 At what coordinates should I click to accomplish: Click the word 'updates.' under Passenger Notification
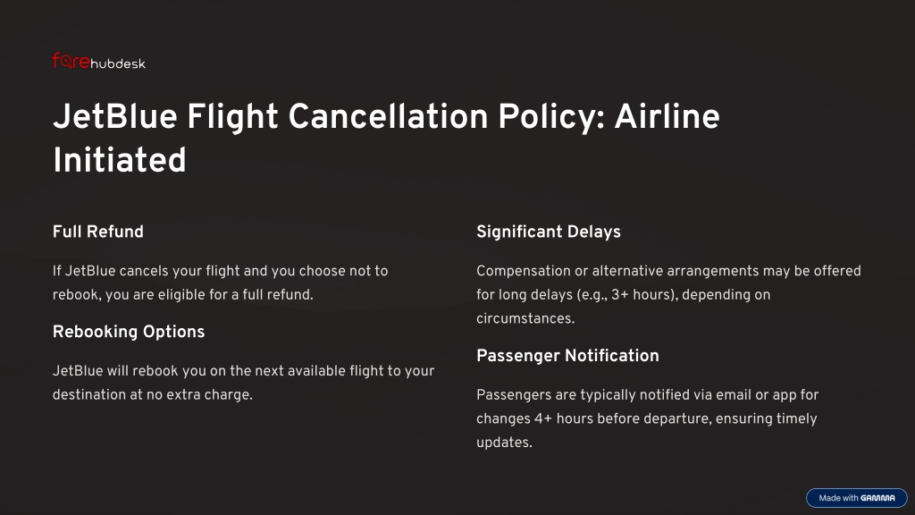click(504, 443)
